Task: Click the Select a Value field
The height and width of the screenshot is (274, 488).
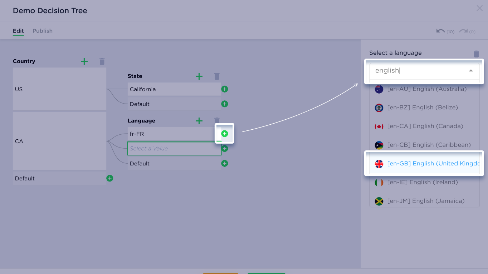Action: click(174, 149)
